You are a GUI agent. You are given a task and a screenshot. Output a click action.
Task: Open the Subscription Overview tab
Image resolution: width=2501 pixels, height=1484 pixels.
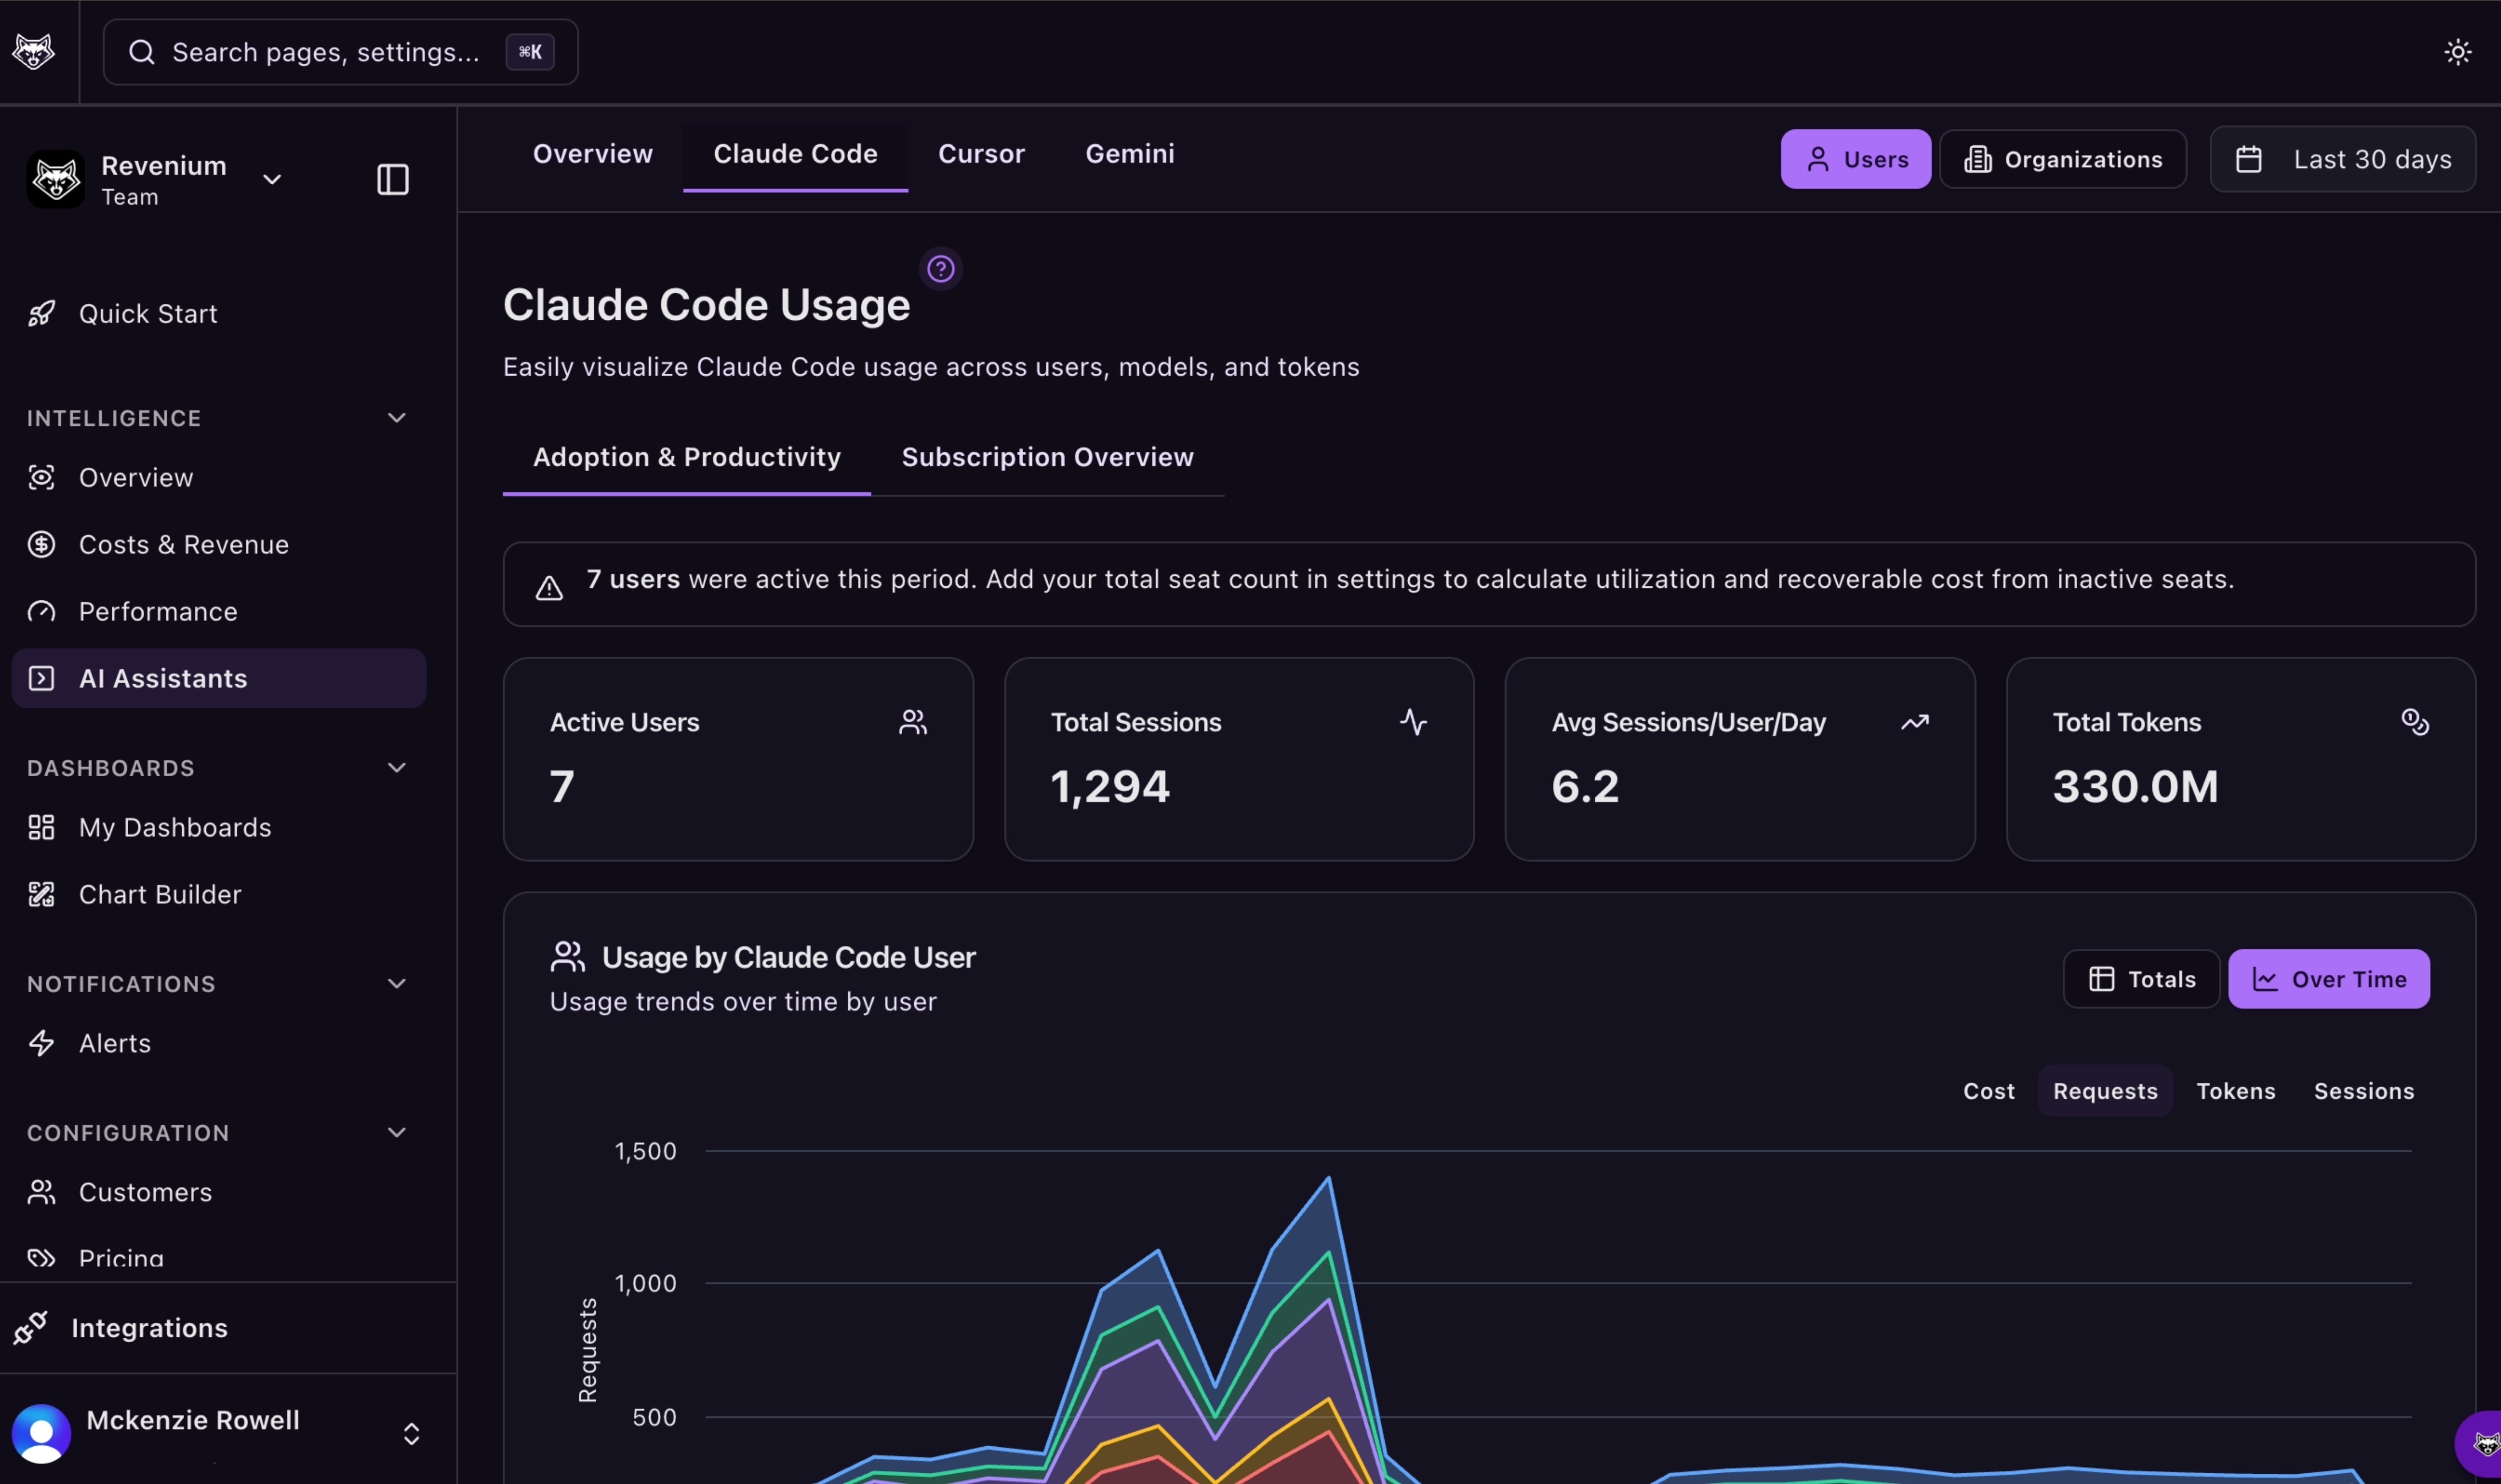coord(1046,457)
